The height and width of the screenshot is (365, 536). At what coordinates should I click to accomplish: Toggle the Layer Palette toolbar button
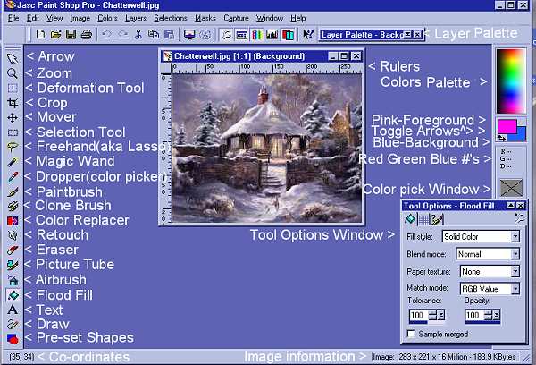[x=288, y=34]
